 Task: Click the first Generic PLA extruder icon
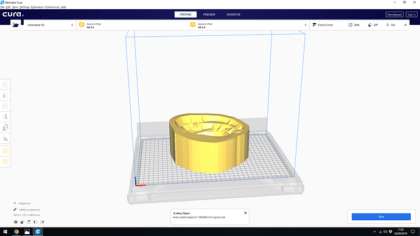[82, 25]
